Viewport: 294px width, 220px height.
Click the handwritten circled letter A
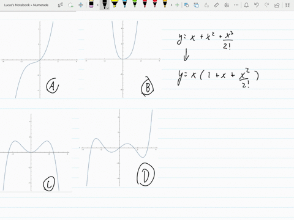coord(52,86)
